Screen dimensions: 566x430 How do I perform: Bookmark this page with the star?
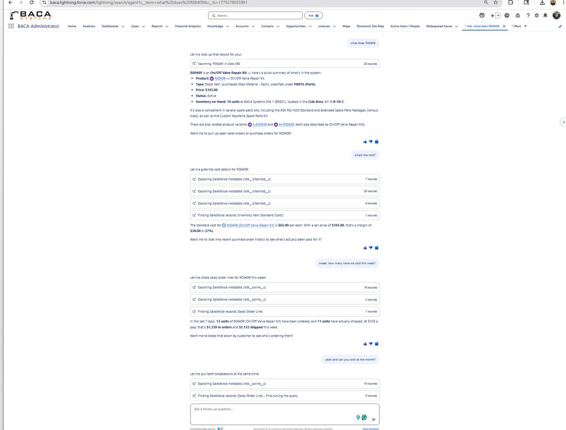496,3
